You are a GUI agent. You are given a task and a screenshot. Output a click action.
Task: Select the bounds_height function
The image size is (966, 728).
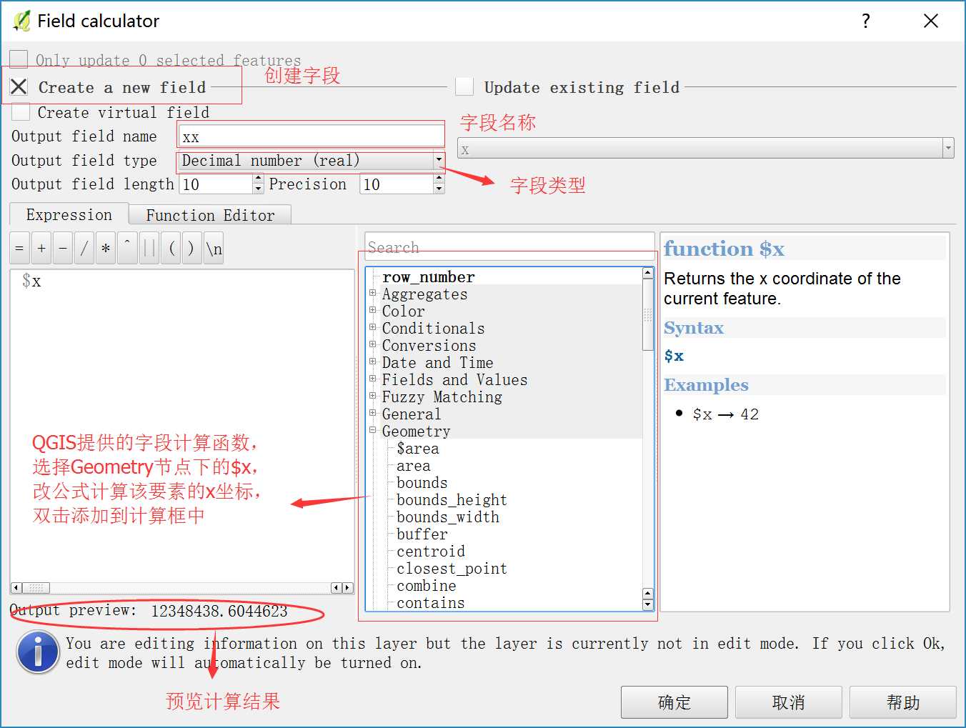(x=452, y=500)
